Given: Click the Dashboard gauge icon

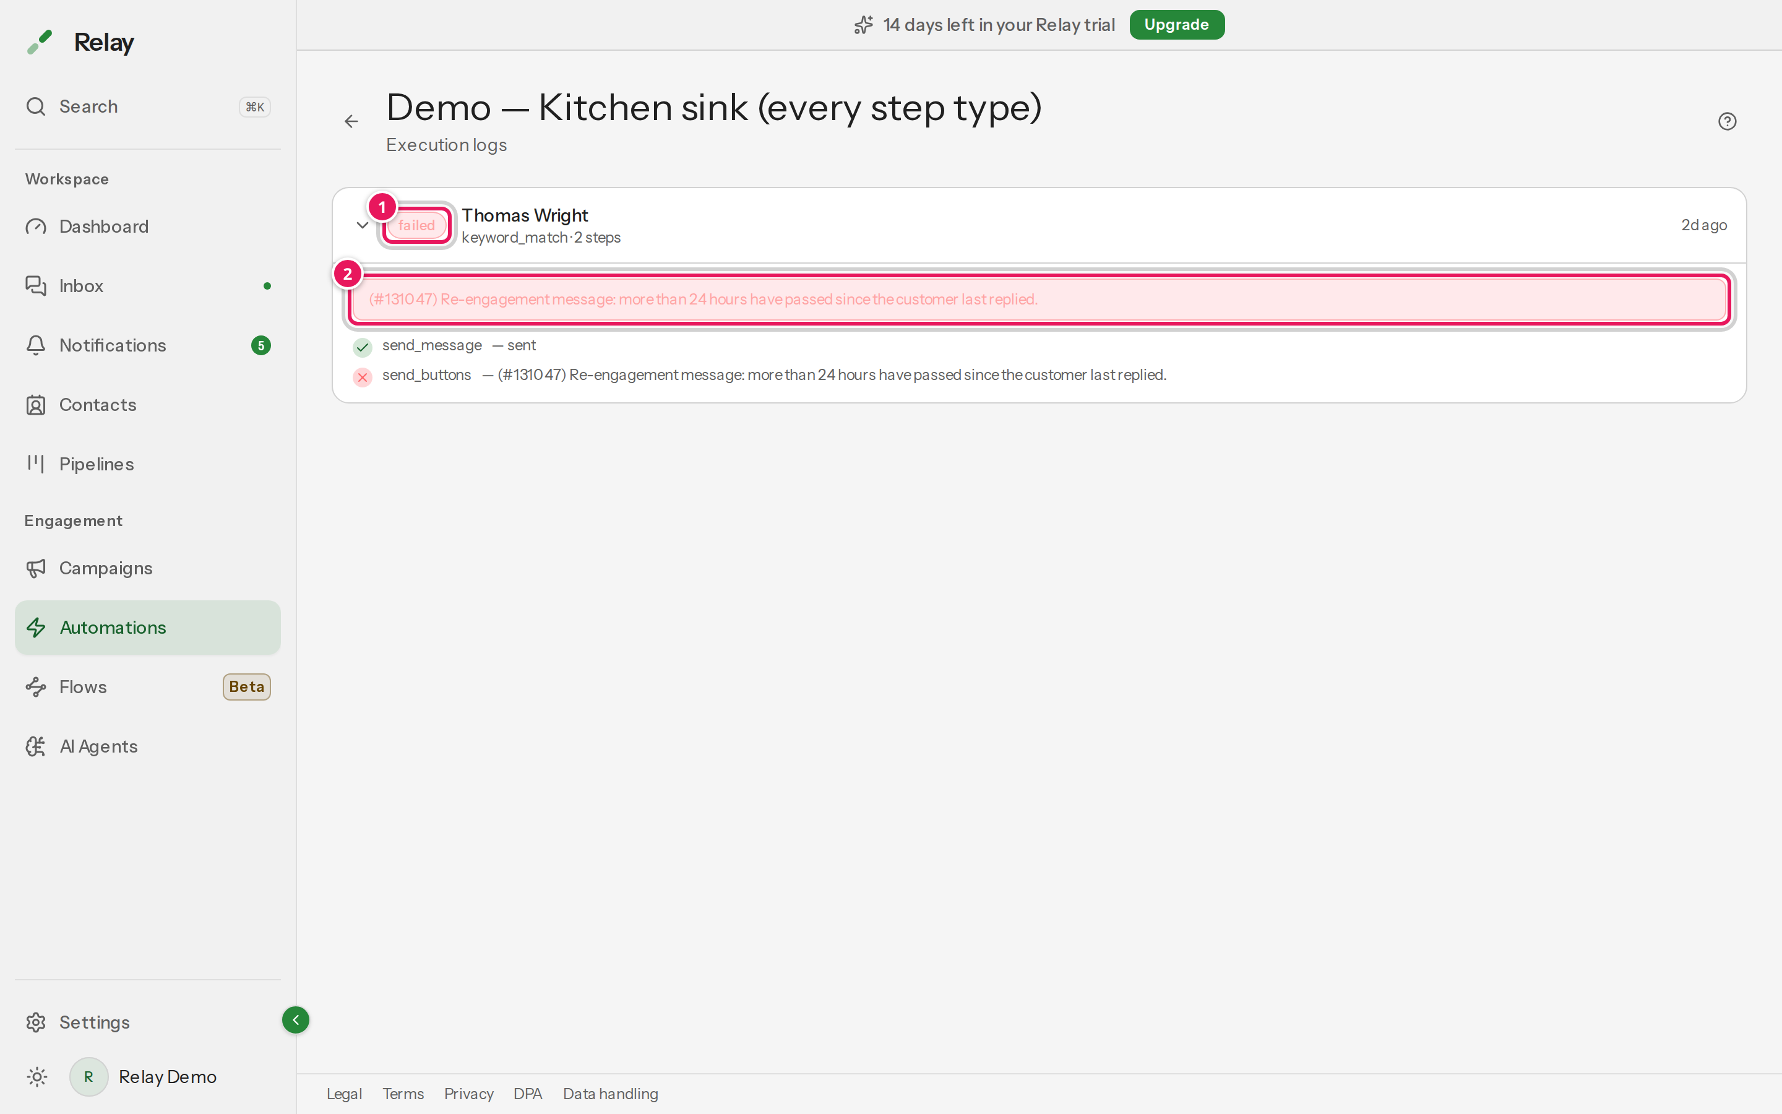Looking at the screenshot, I should click(35, 227).
